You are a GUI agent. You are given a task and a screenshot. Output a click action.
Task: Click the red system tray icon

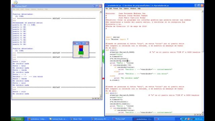point(188,119)
